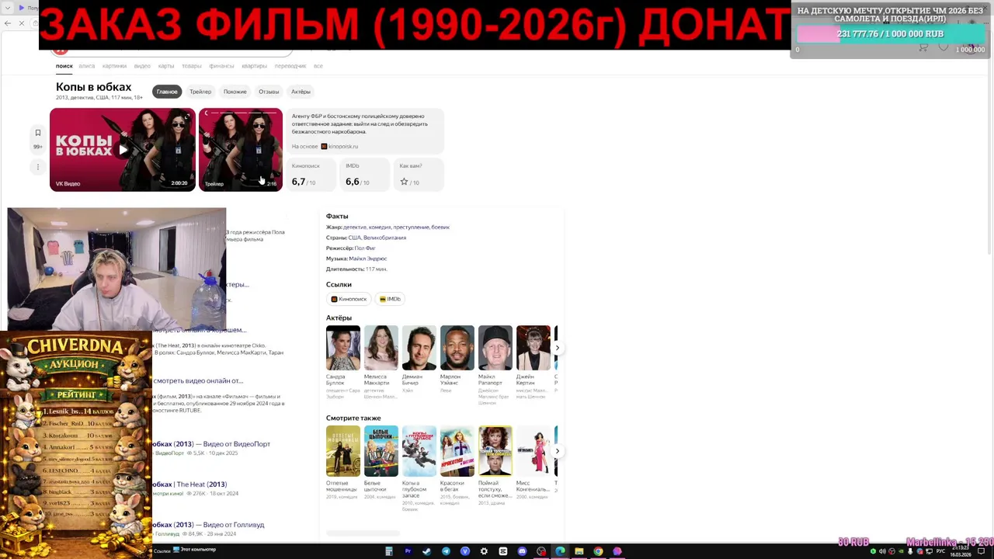The width and height of the screenshot is (994, 559).
Task: Switch to the карты search tab
Action: pyautogui.click(x=166, y=66)
